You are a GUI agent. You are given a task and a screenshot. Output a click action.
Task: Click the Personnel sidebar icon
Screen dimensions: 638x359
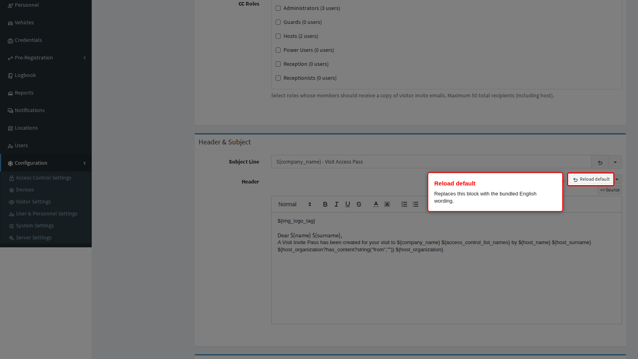click(x=10, y=6)
